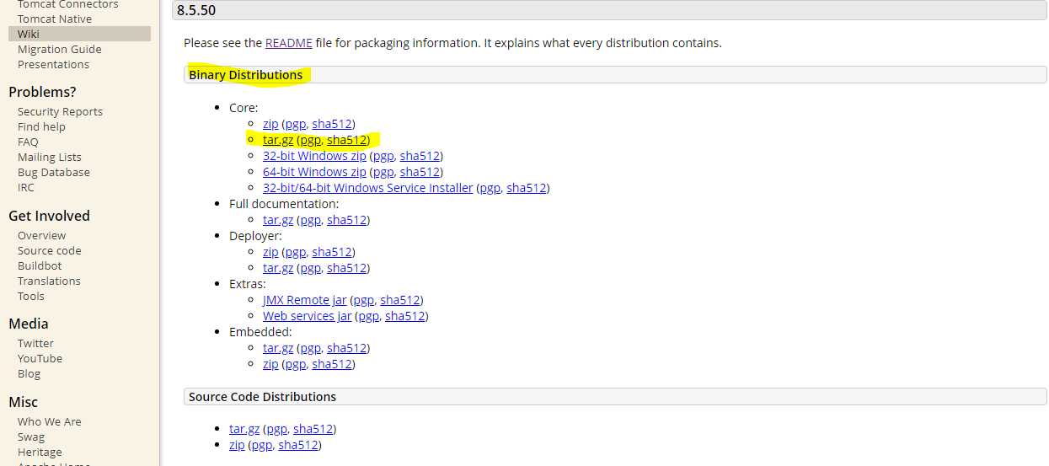This screenshot has height=466, width=1049.
Task: Open Source code sidebar link
Action: tap(50, 250)
